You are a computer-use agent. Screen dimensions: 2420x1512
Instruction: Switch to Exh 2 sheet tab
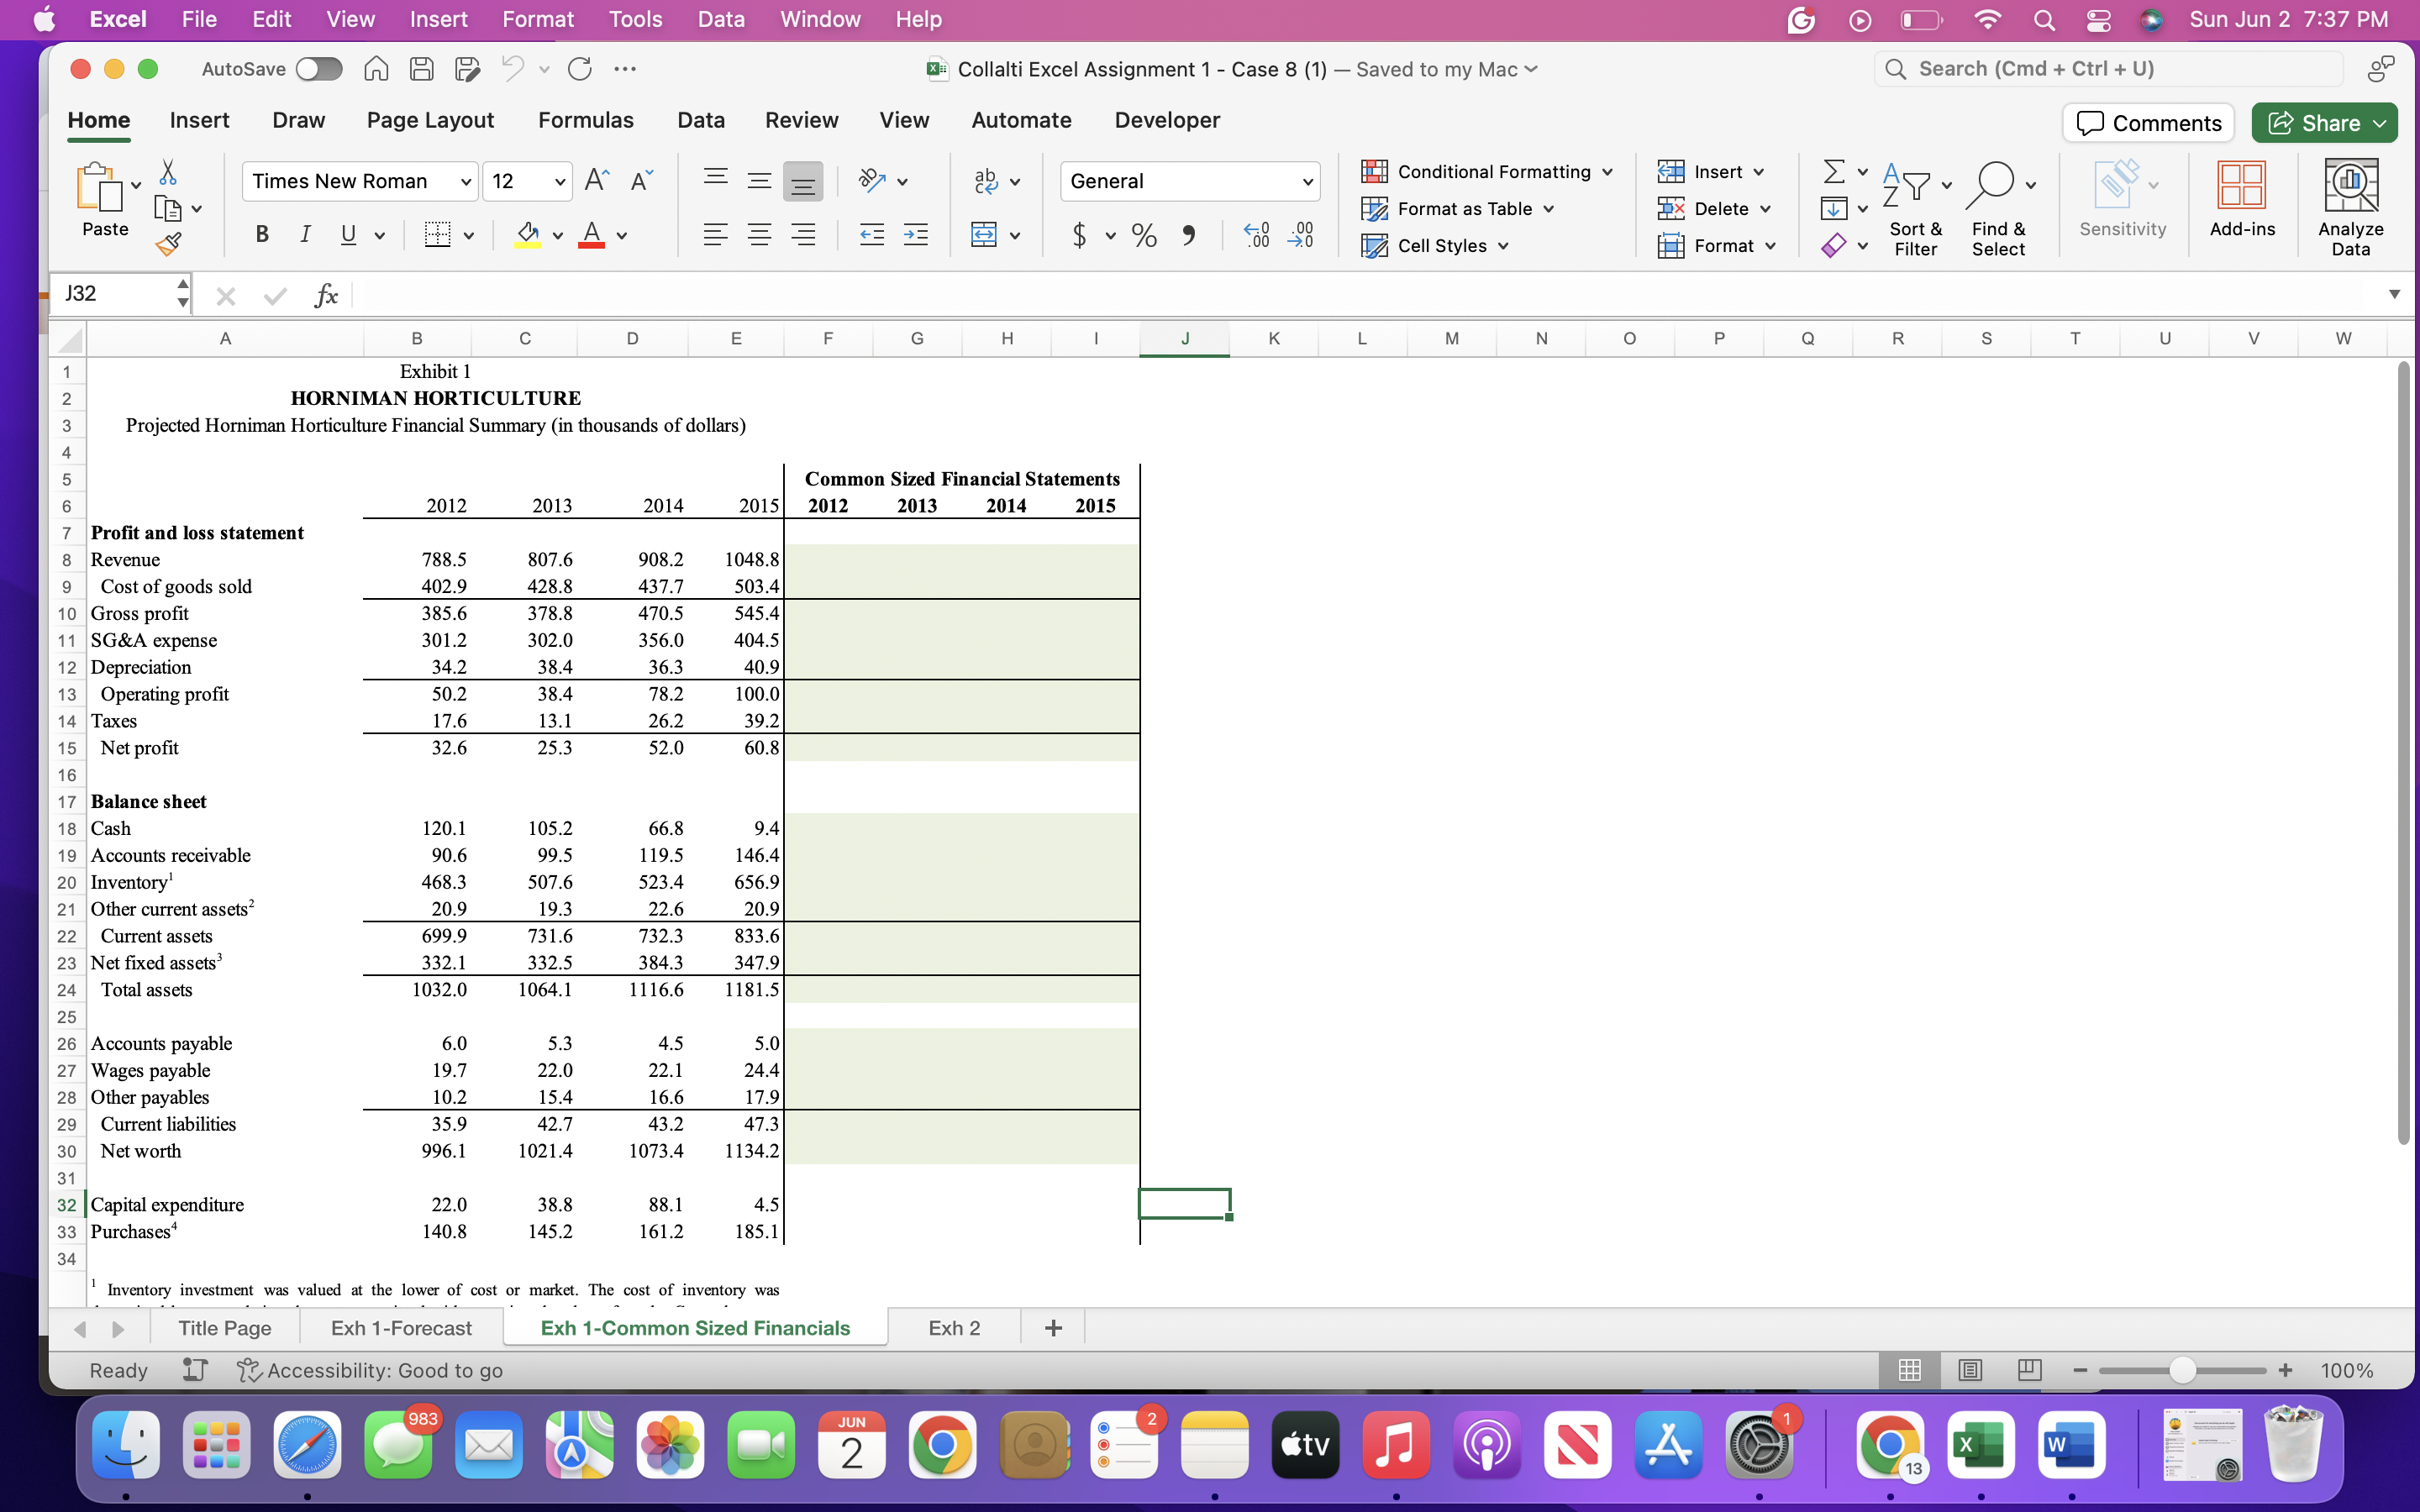(954, 1328)
